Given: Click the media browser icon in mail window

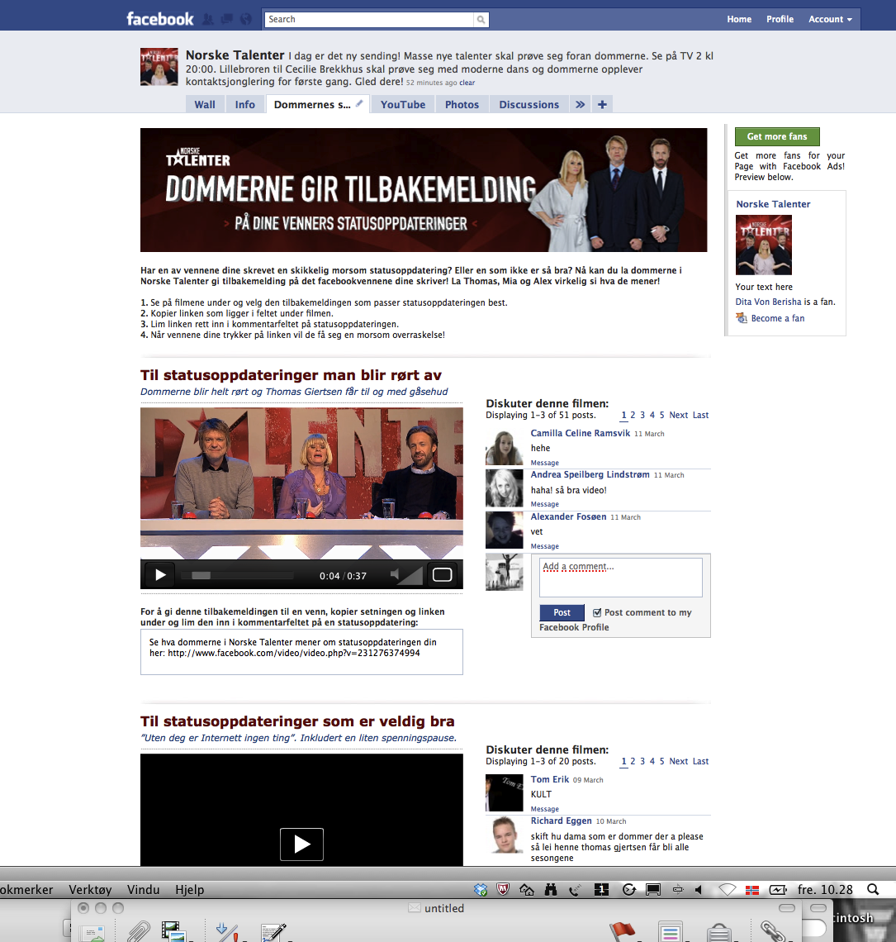Looking at the screenshot, I should click(173, 931).
